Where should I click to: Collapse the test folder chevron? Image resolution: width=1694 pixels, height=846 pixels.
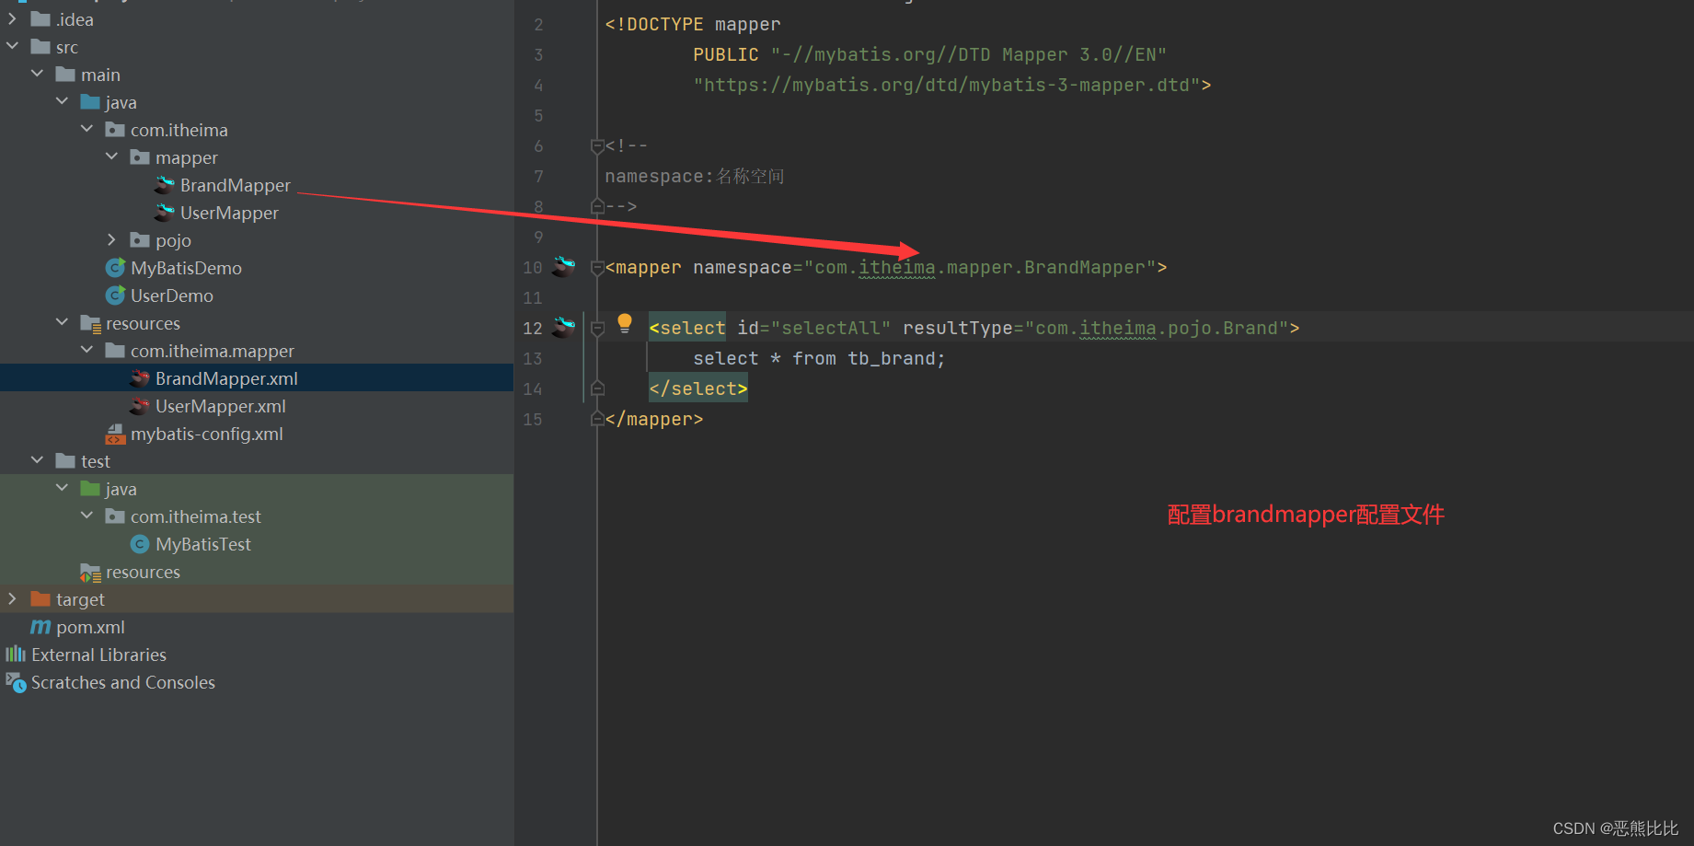(x=37, y=461)
